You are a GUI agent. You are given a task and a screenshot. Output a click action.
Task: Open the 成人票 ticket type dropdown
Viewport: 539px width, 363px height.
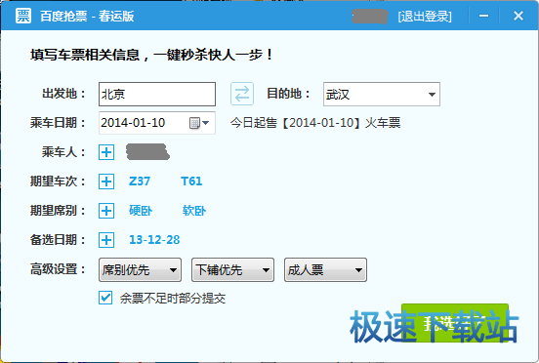(325, 270)
